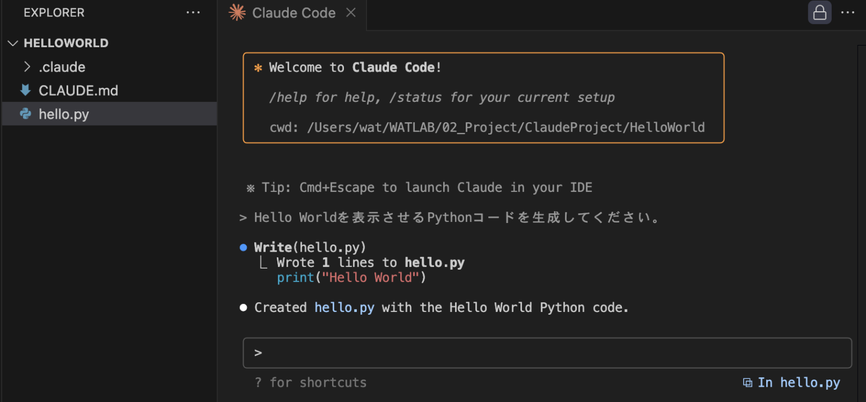Toggle the editor lock icon

[819, 12]
